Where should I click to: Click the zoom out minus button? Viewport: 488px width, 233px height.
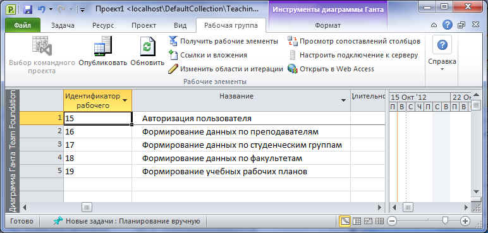393,222
